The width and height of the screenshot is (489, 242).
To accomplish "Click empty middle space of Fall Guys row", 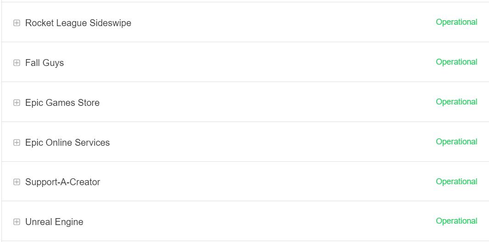I will click(248, 62).
